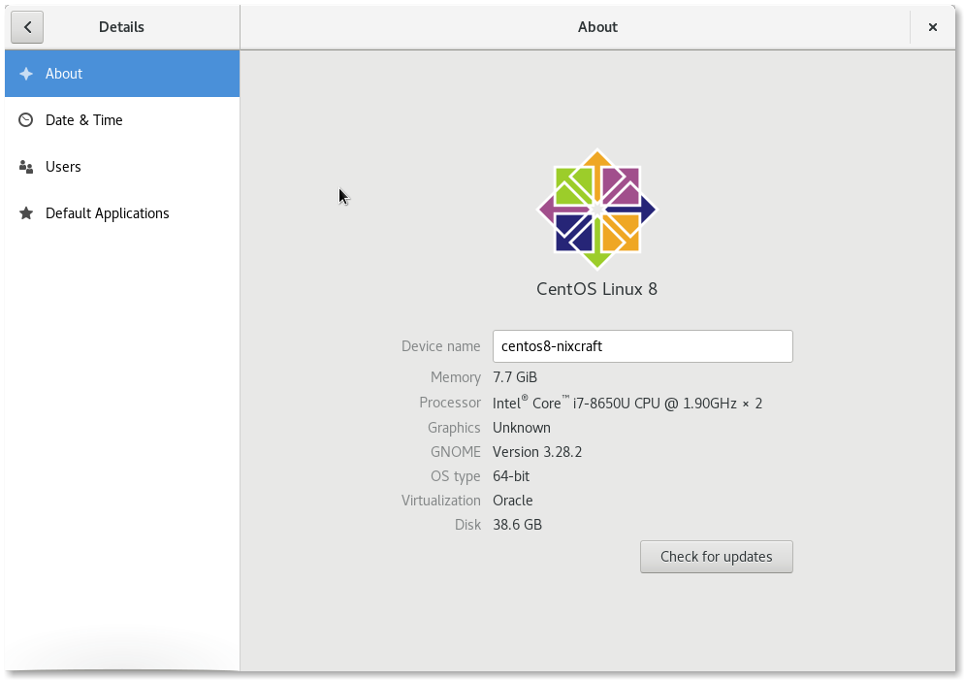
Task: Click the Default Applications star icon
Action: point(26,213)
